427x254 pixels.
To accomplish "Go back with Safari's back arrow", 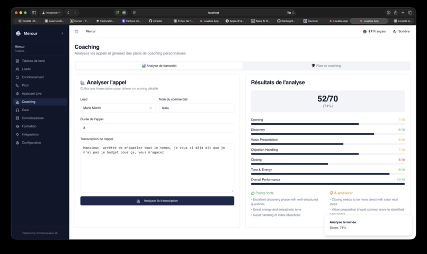I will (68, 13).
